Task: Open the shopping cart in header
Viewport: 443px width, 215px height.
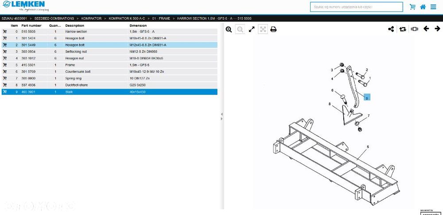Action: click(412, 7)
